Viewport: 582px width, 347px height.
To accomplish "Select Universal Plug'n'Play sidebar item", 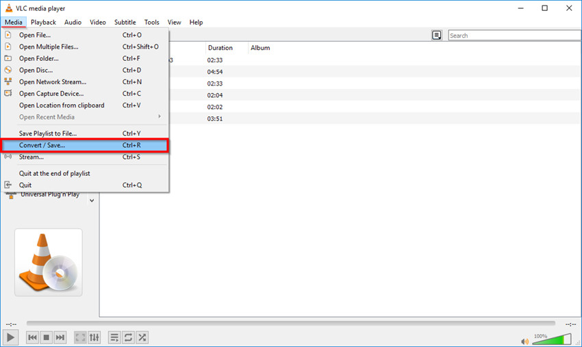I will [x=50, y=194].
